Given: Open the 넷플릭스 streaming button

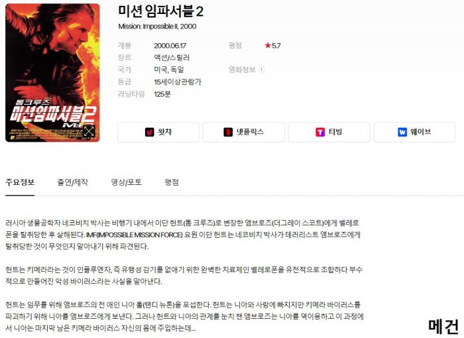Looking at the screenshot, I should [244, 132].
